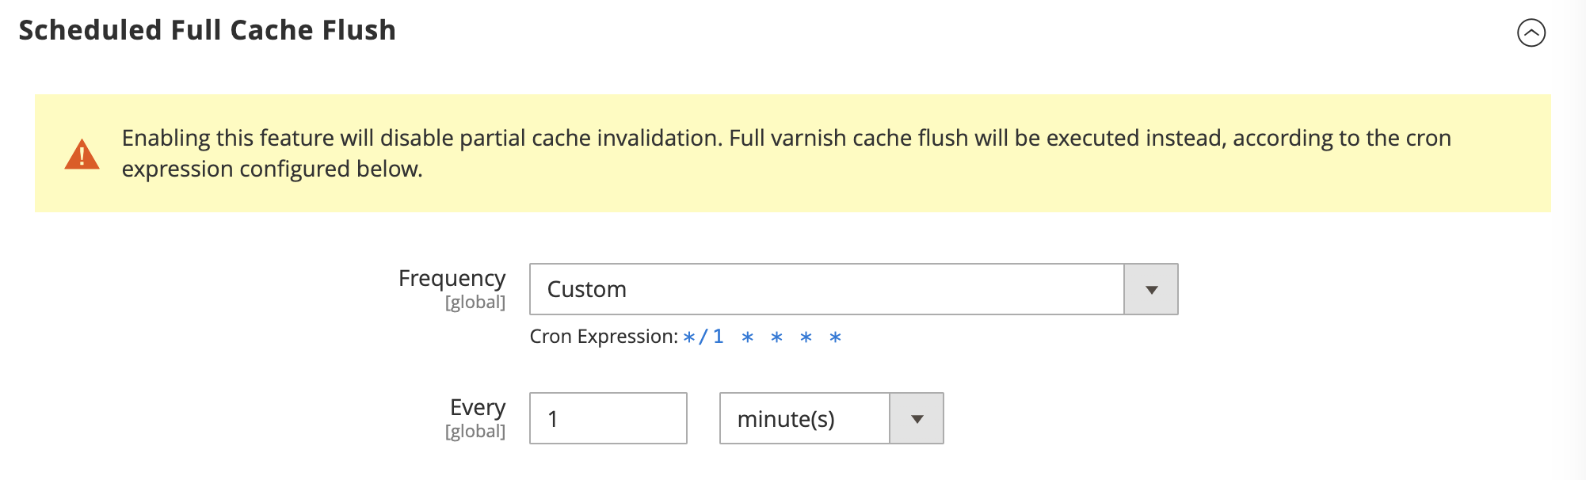
Task: Click the Frequency field label
Action: click(x=452, y=278)
